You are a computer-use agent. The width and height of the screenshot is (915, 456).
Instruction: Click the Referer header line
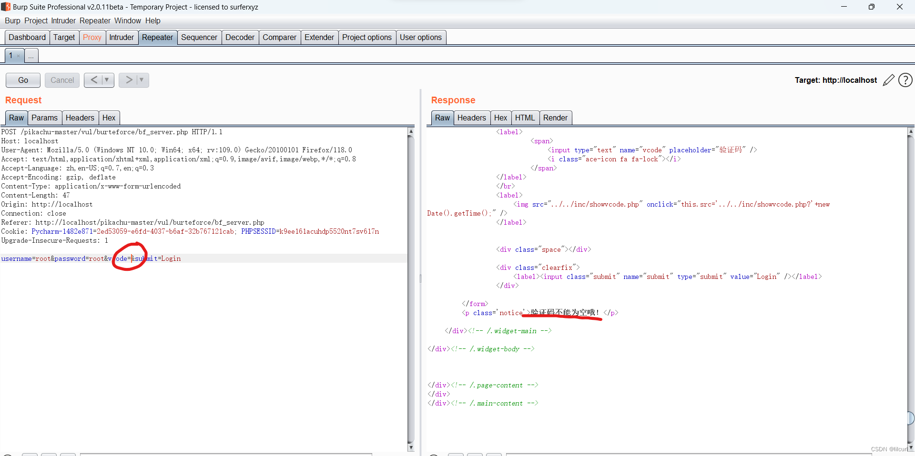132,222
